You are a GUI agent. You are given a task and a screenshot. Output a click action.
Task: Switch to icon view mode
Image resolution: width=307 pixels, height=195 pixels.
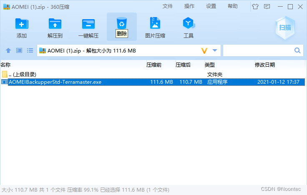click(19, 50)
